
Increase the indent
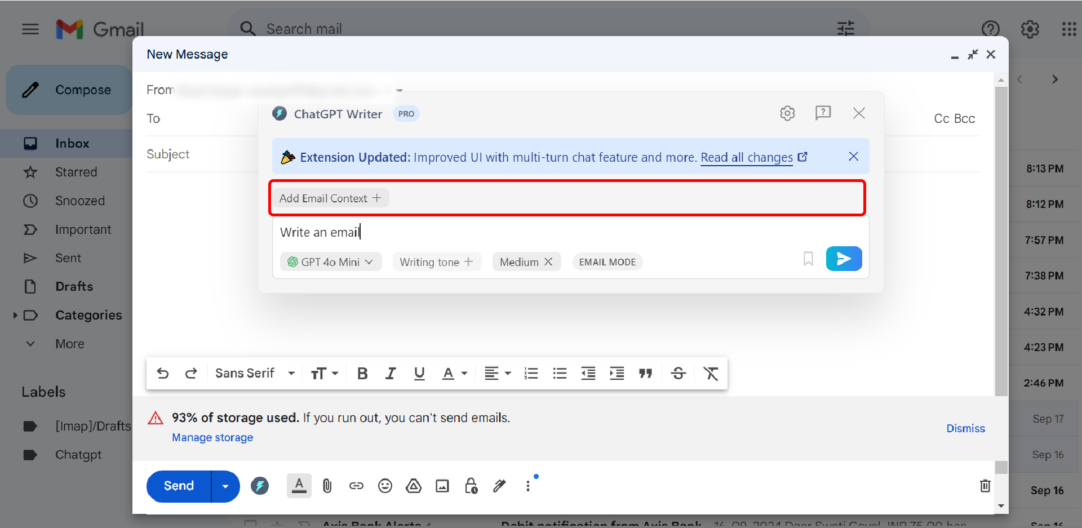pyautogui.click(x=617, y=373)
